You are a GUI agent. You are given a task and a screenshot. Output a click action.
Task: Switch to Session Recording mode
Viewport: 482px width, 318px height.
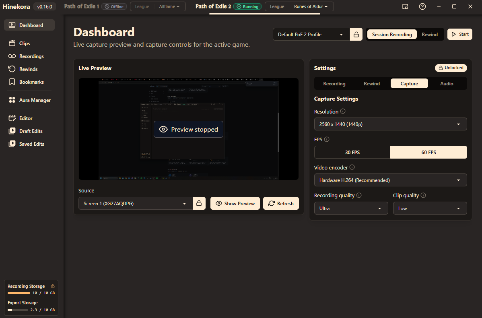click(x=392, y=35)
